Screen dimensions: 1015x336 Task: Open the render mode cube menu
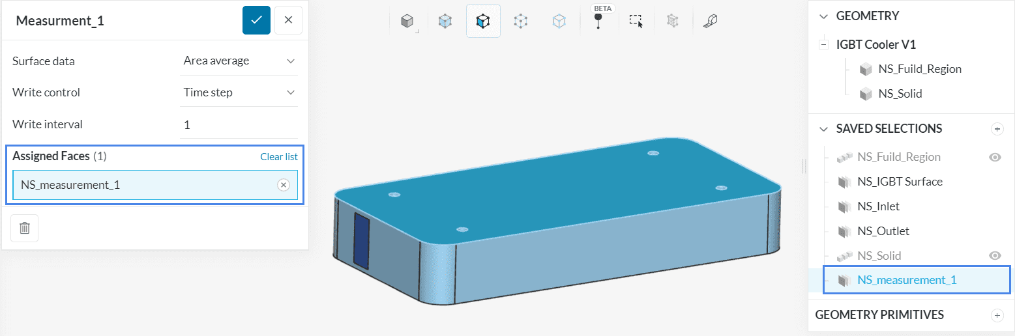[x=407, y=21]
